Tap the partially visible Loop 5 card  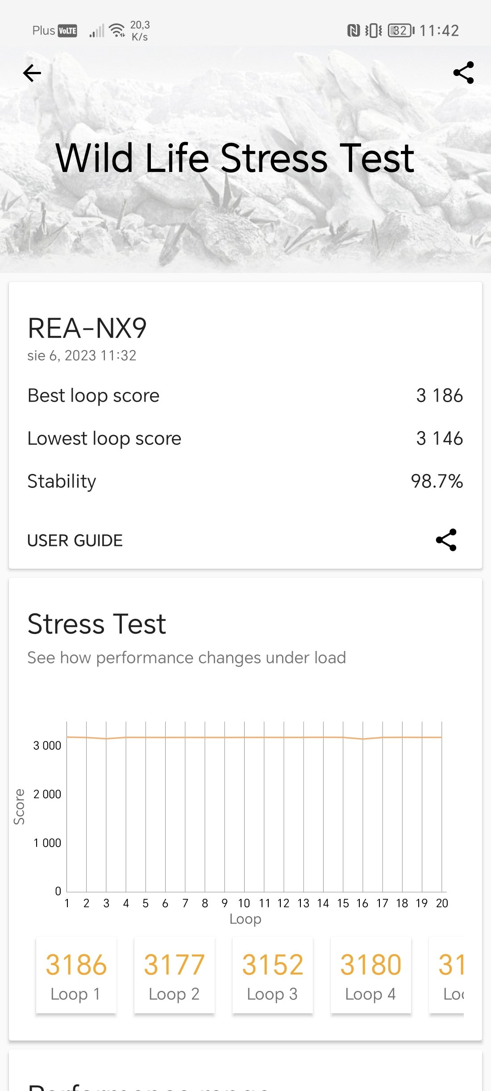[447, 975]
